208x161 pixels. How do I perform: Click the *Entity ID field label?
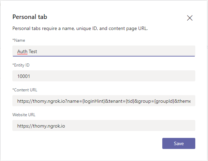(x=21, y=65)
